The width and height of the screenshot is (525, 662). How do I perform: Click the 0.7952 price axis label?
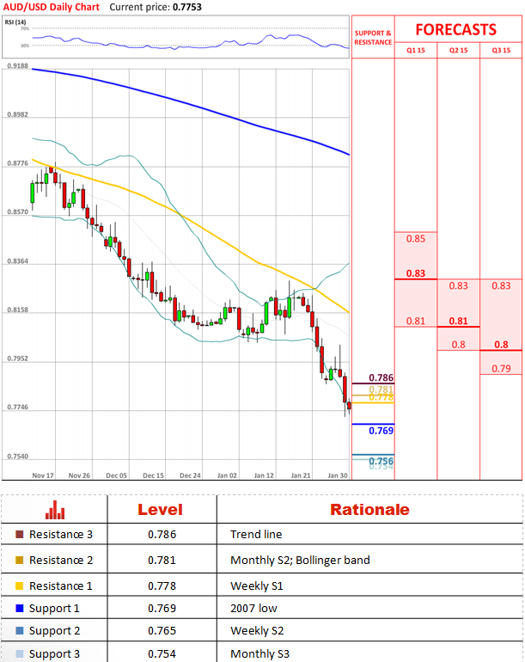click(x=18, y=359)
